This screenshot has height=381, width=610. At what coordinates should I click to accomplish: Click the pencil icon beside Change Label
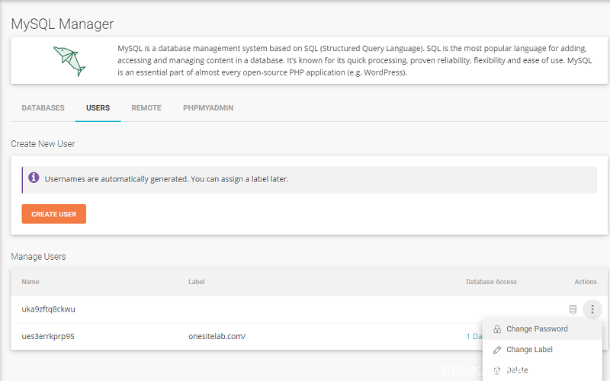pos(497,350)
